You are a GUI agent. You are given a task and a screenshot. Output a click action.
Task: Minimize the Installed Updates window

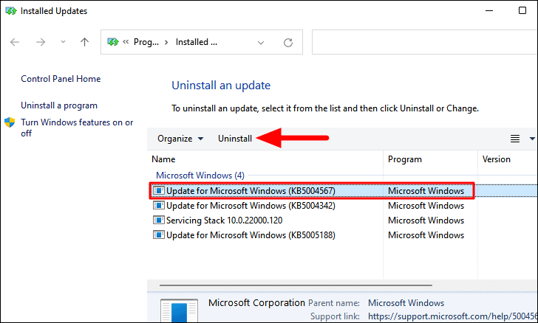[489, 10]
